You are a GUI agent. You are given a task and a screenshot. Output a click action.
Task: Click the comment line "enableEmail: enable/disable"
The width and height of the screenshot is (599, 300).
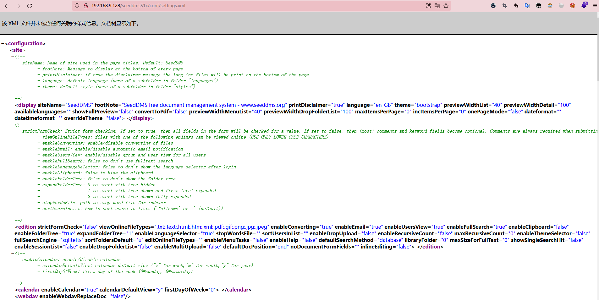pyautogui.click(x=113, y=149)
